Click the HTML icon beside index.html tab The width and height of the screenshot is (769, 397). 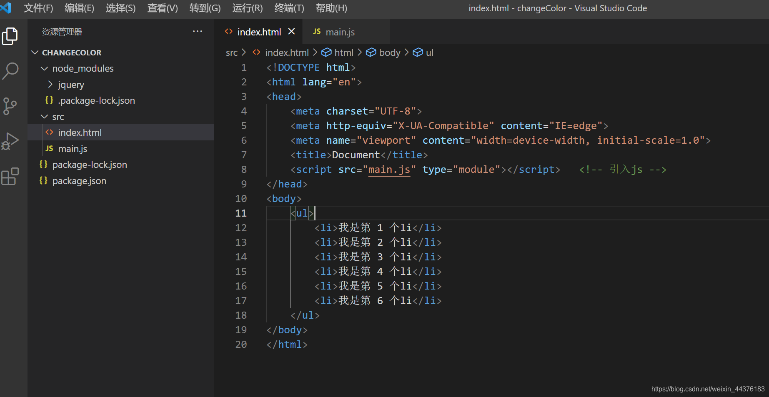click(228, 31)
